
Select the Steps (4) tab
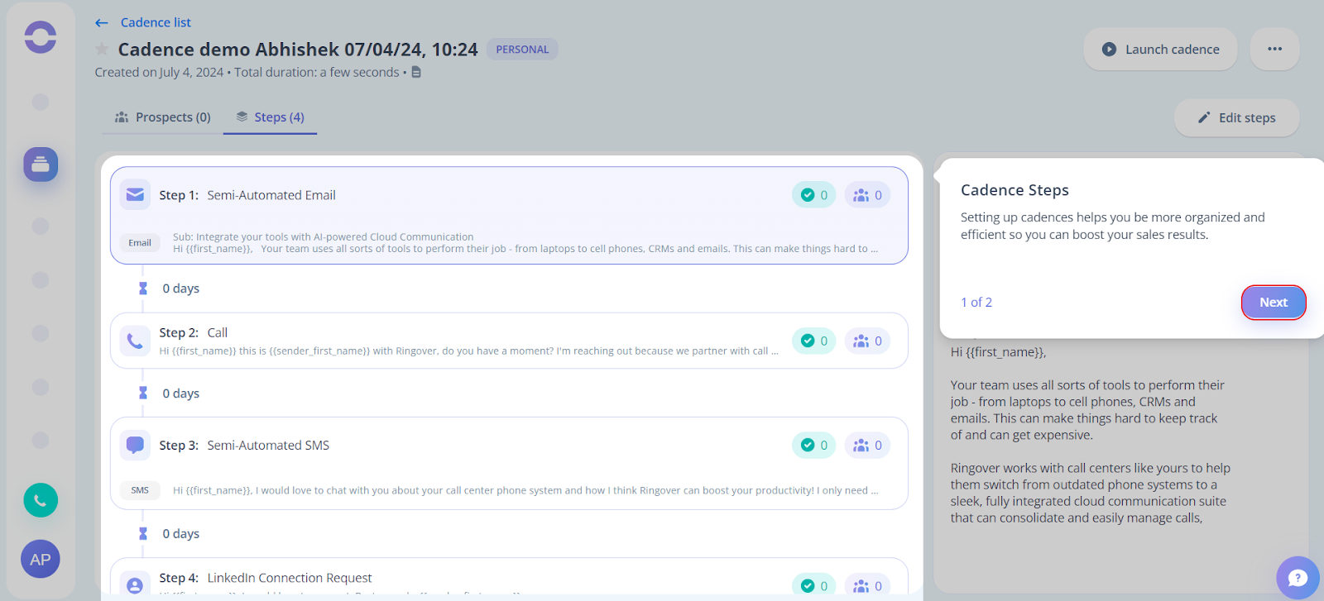click(x=270, y=117)
